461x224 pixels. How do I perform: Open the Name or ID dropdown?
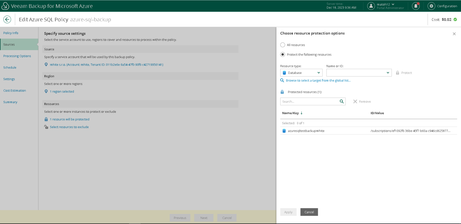point(359,73)
